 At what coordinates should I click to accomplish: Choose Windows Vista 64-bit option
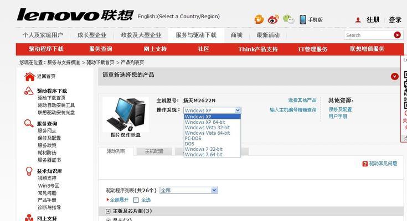click(x=212, y=133)
